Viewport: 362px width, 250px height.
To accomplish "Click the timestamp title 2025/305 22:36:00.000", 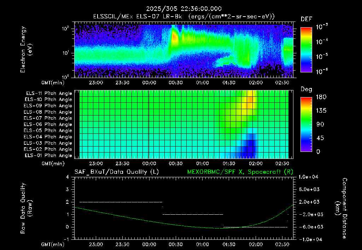I will click(x=184, y=9).
